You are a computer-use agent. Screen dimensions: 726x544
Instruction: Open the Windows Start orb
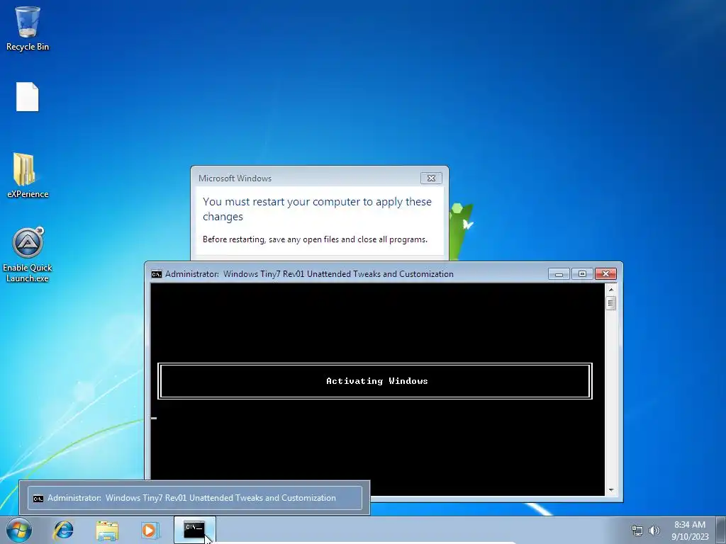pyautogui.click(x=19, y=530)
